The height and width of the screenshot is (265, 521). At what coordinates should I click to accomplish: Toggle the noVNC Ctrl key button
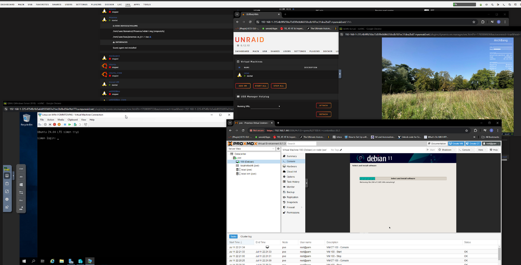point(21,169)
